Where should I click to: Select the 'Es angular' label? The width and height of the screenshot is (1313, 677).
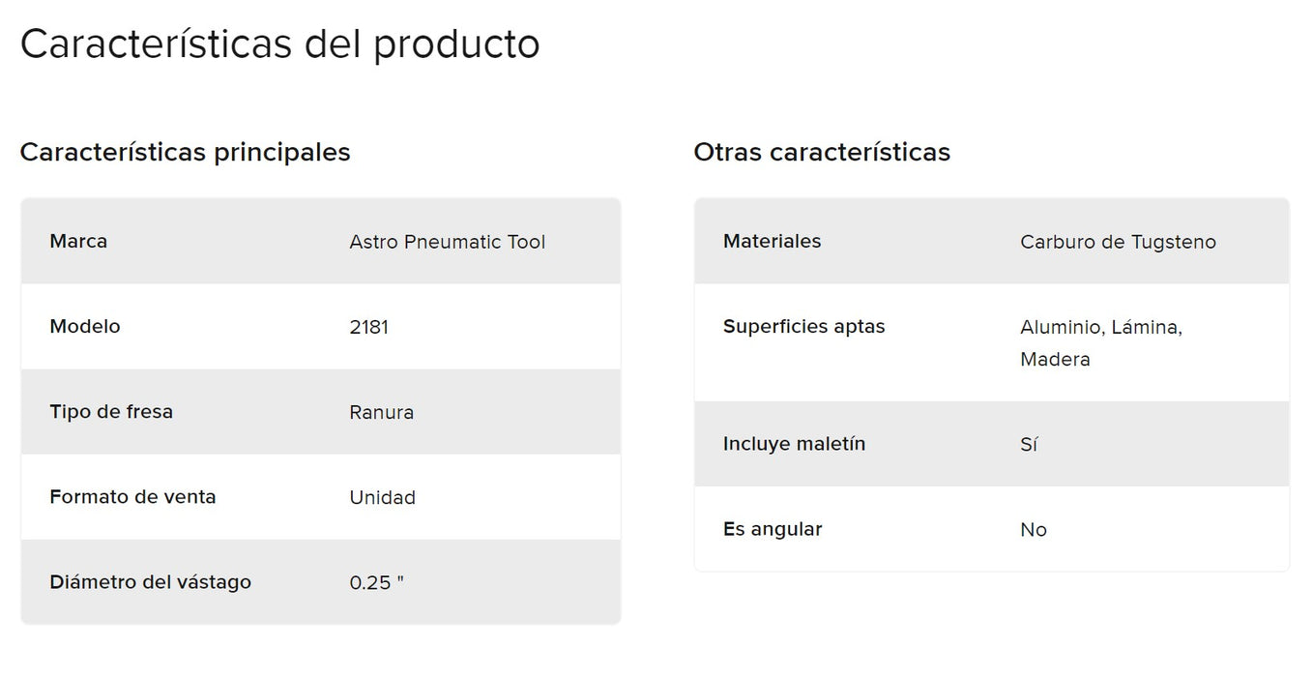point(773,529)
